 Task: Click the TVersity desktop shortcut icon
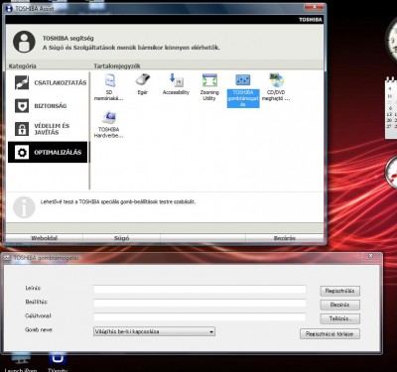click(x=58, y=362)
